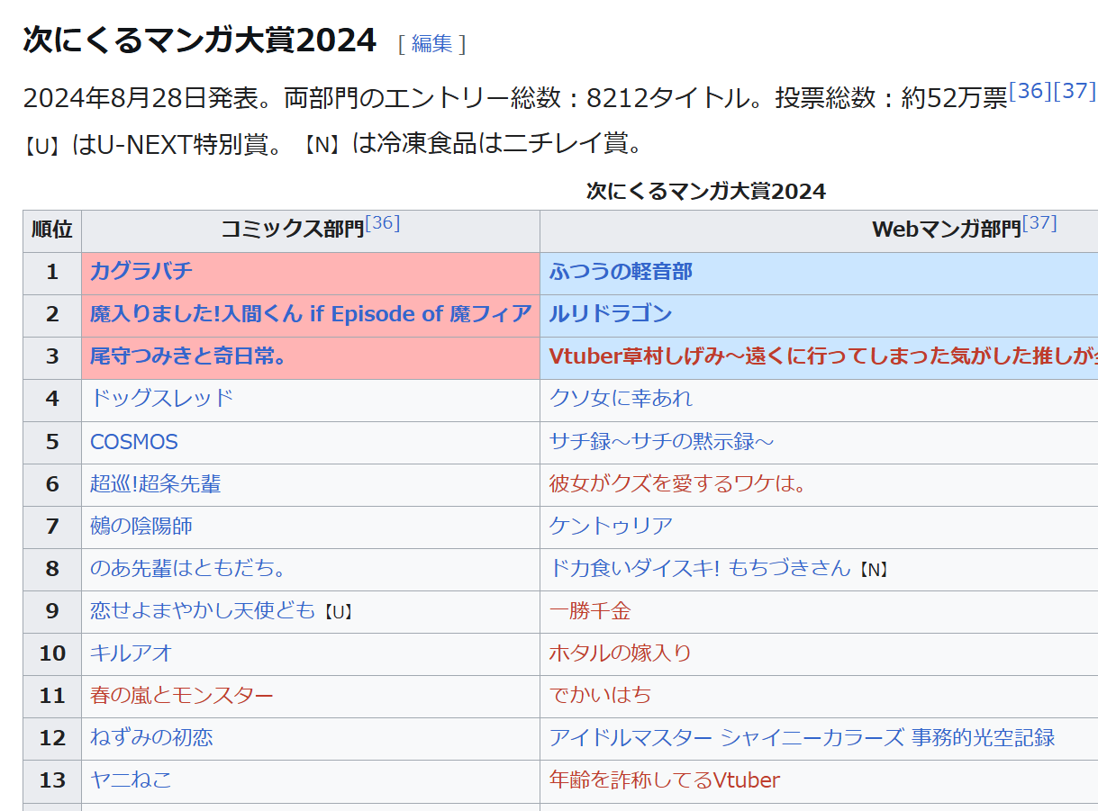Open the ルリドラゴン link
This screenshot has width=1098, height=811.
click(611, 314)
